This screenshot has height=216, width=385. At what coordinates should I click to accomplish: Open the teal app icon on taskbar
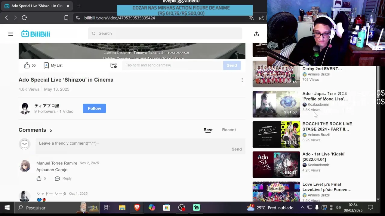coord(196,208)
